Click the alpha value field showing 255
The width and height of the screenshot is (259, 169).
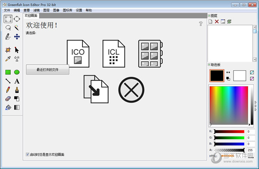(x=251, y=150)
